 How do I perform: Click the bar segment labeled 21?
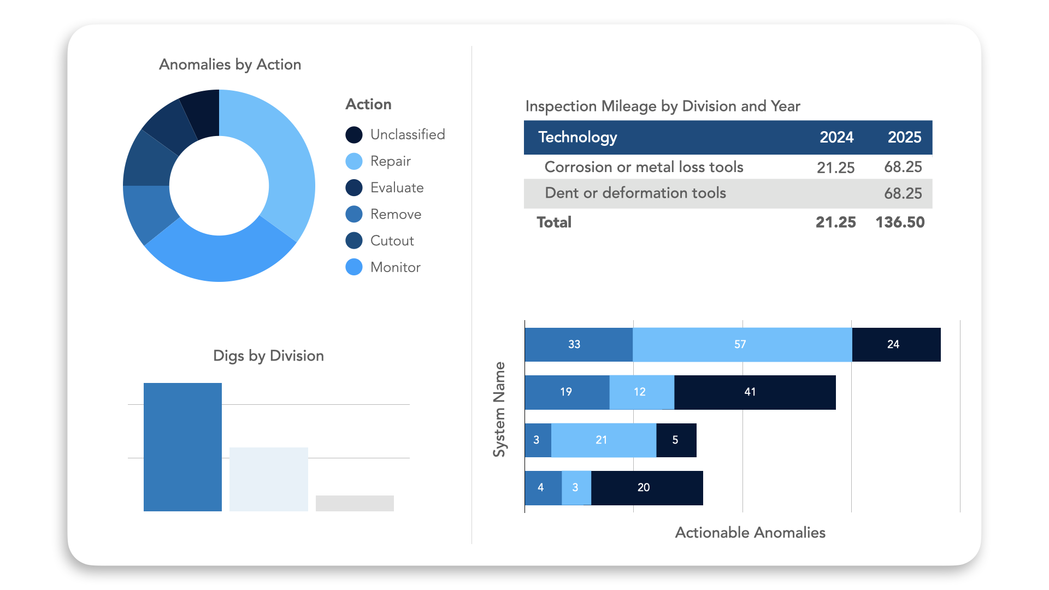[603, 440]
